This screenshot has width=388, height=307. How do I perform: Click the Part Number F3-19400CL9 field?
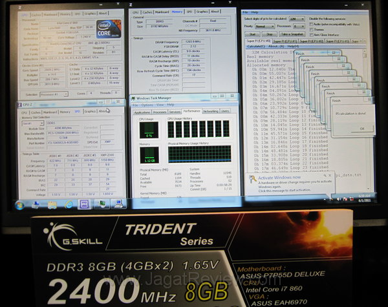pyautogui.click(x=63, y=143)
